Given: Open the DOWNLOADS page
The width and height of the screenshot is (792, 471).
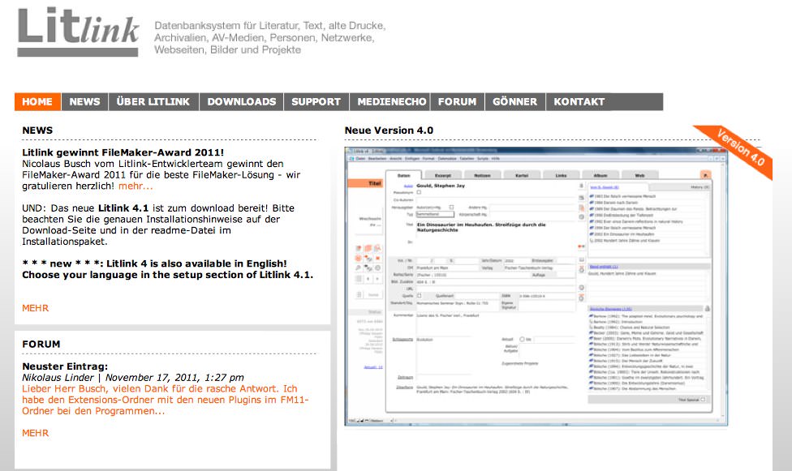Looking at the screenshot, I should point(242,101).
